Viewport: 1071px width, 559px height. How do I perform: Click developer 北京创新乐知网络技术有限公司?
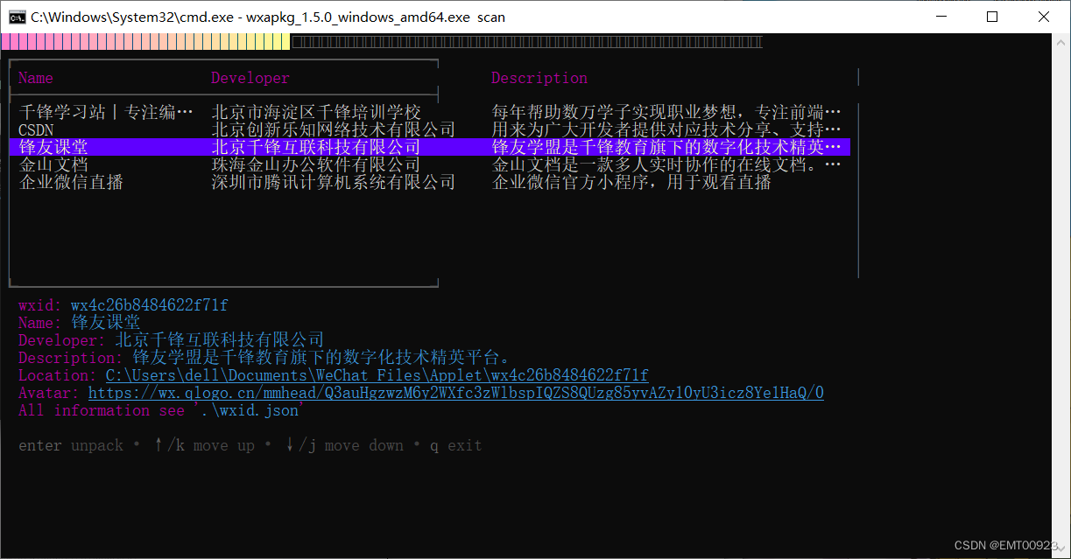(334, 129)
